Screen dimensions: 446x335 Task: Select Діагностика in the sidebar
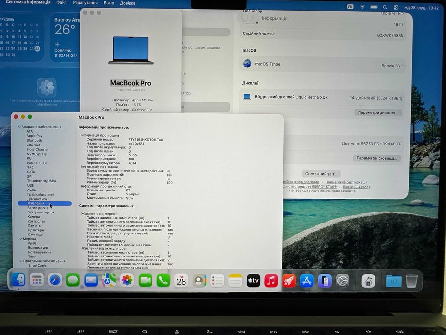(x=37, y=199)
